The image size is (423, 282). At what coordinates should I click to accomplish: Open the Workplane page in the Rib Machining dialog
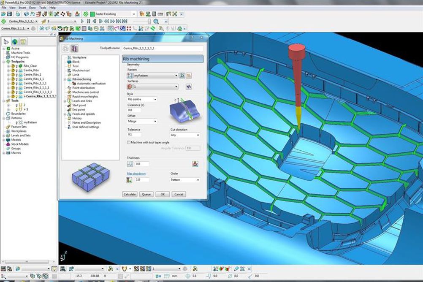79,57
